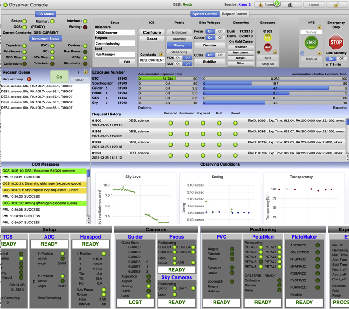This screenshot has height=309, width=349.
Task: Click the yellow exposure STOP icon
Action: (x=267, y=38)
